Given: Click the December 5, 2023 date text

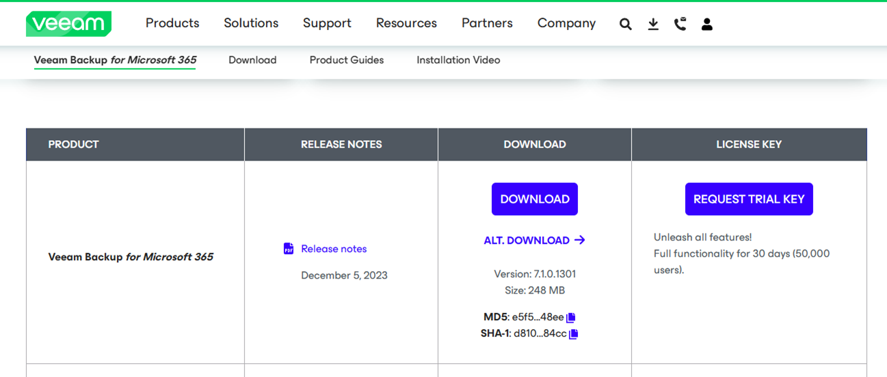Looking at the screenshot, I should (x=344, y=275).
